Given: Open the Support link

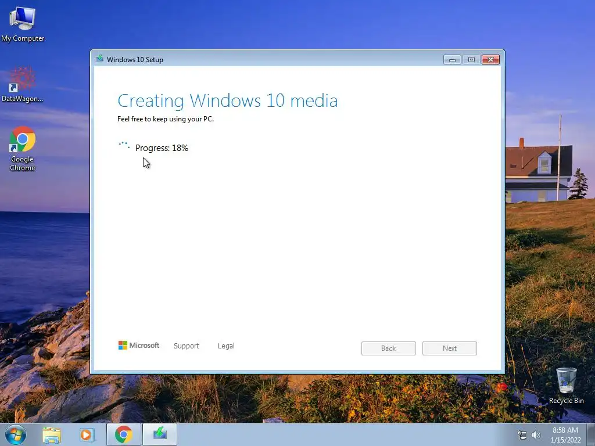Looking at the screenshot, I should pyautogui.click(x=187, y=346).
